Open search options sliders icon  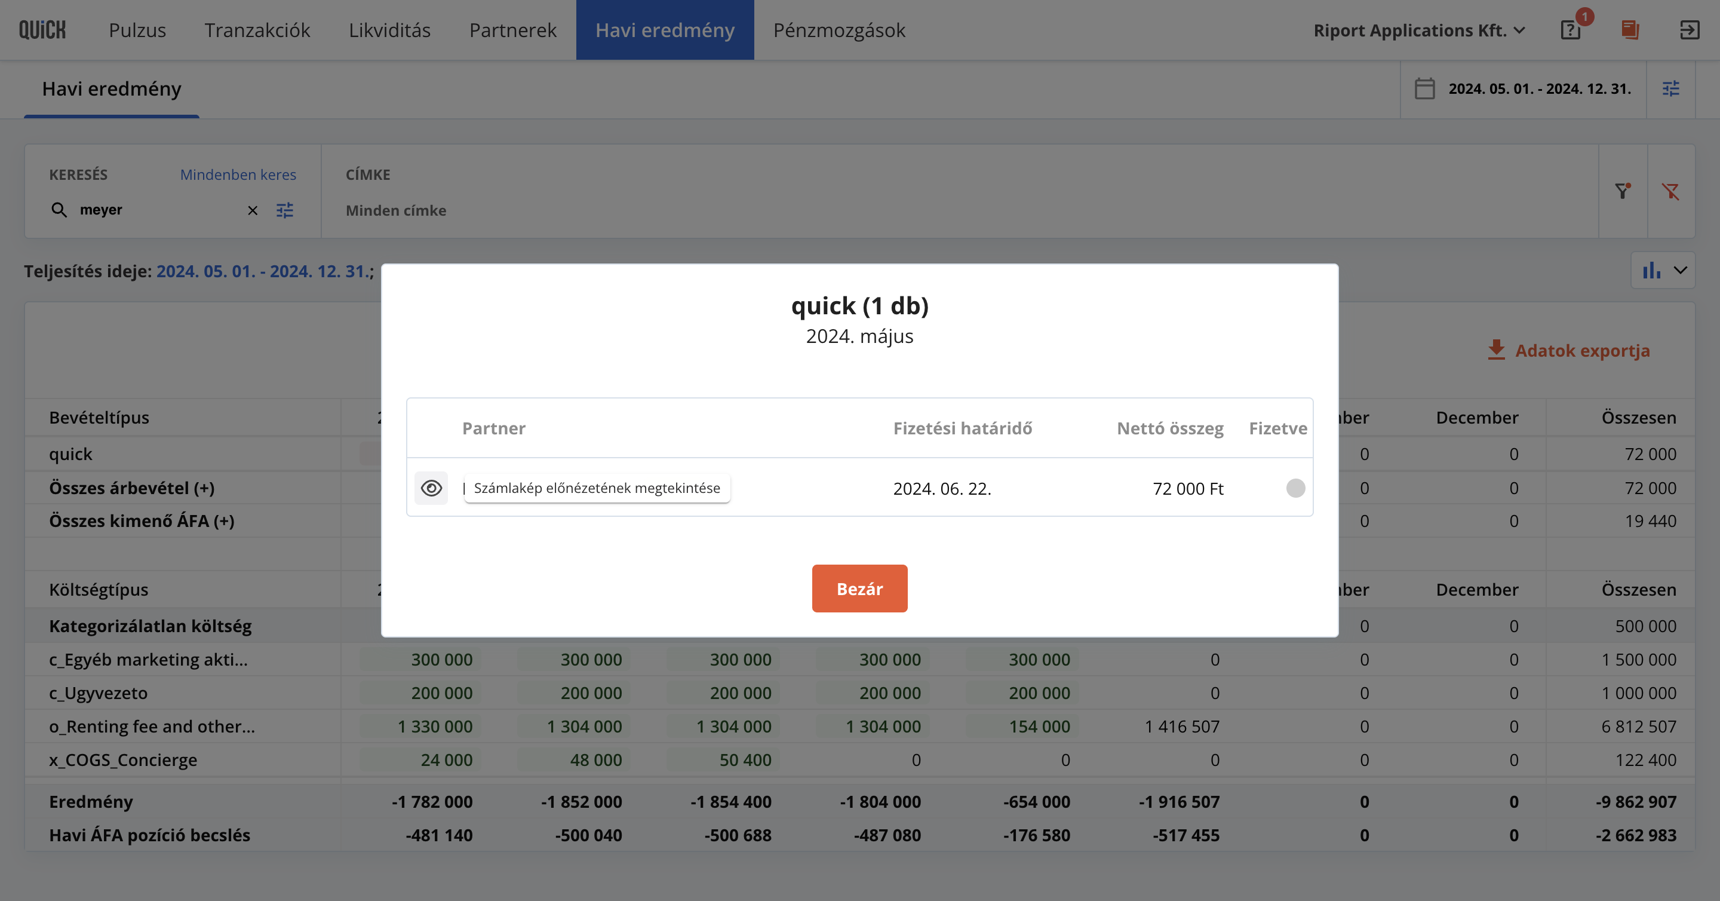click(285, 210)
